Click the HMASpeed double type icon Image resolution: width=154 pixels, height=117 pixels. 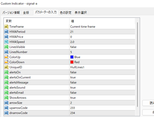coord(7,42)
